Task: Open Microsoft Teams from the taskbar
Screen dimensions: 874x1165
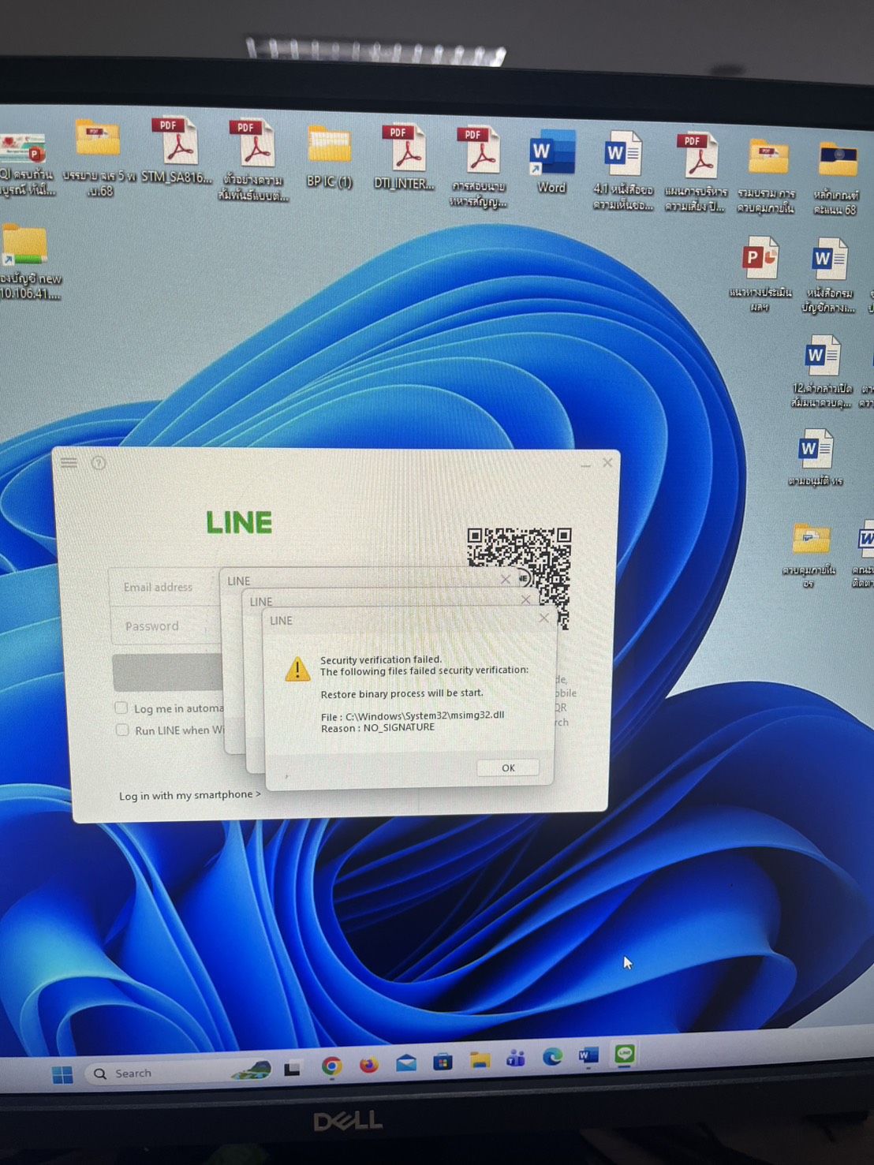Action: (516, 1059)
